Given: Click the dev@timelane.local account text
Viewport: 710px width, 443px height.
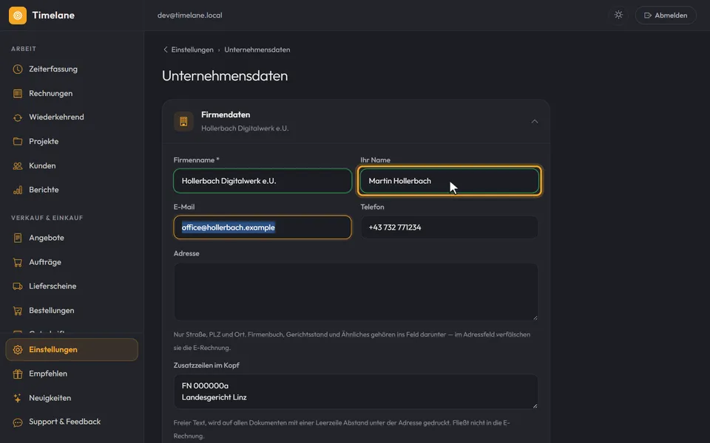Looking at the screenshot, I should [x=190, y=16].
